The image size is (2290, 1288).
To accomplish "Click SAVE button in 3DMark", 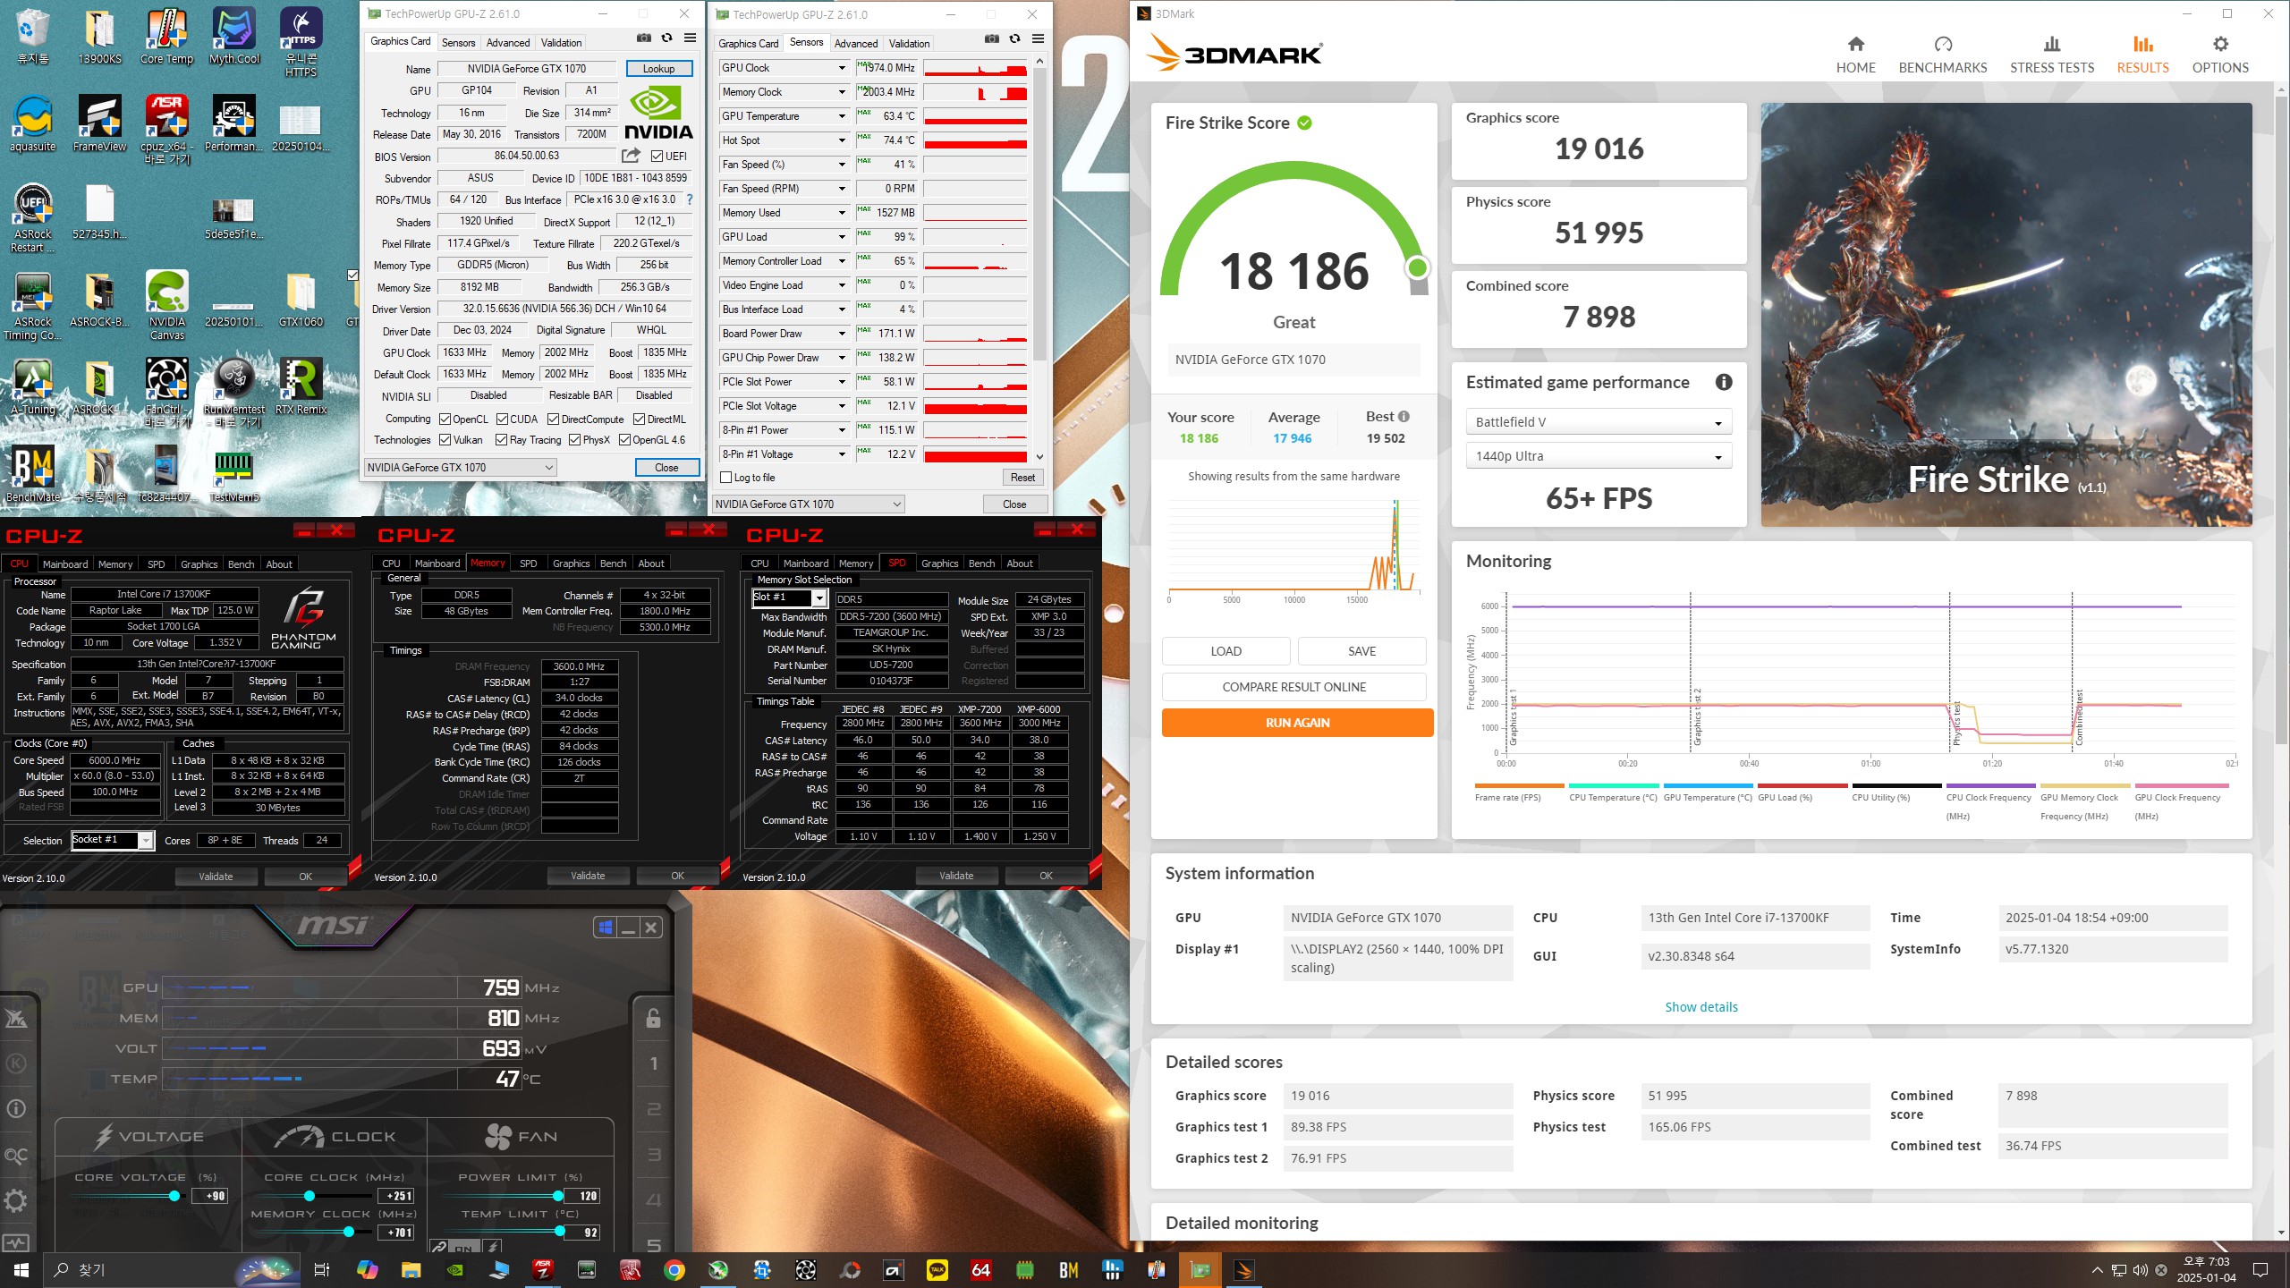I will tap(1361, 651).
